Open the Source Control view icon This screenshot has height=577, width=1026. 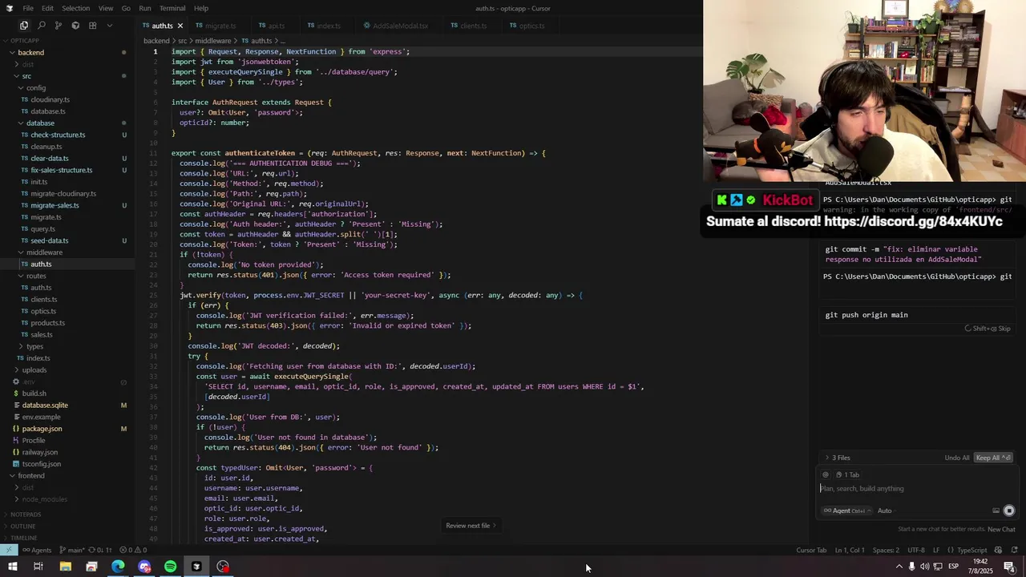coord(59,26)
